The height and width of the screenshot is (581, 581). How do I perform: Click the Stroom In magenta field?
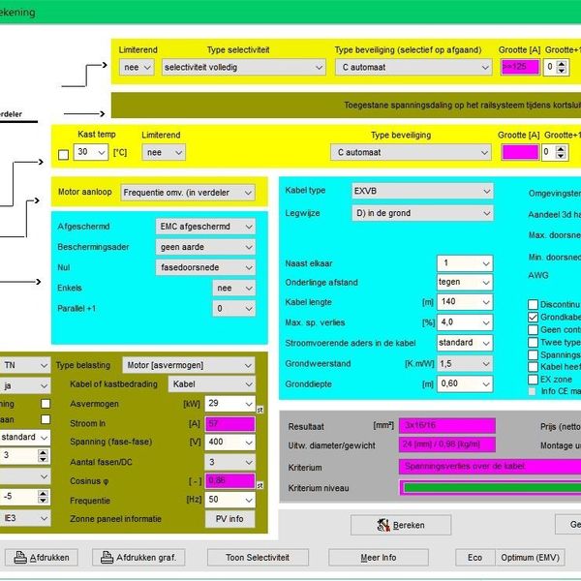(x=229, y=423)
